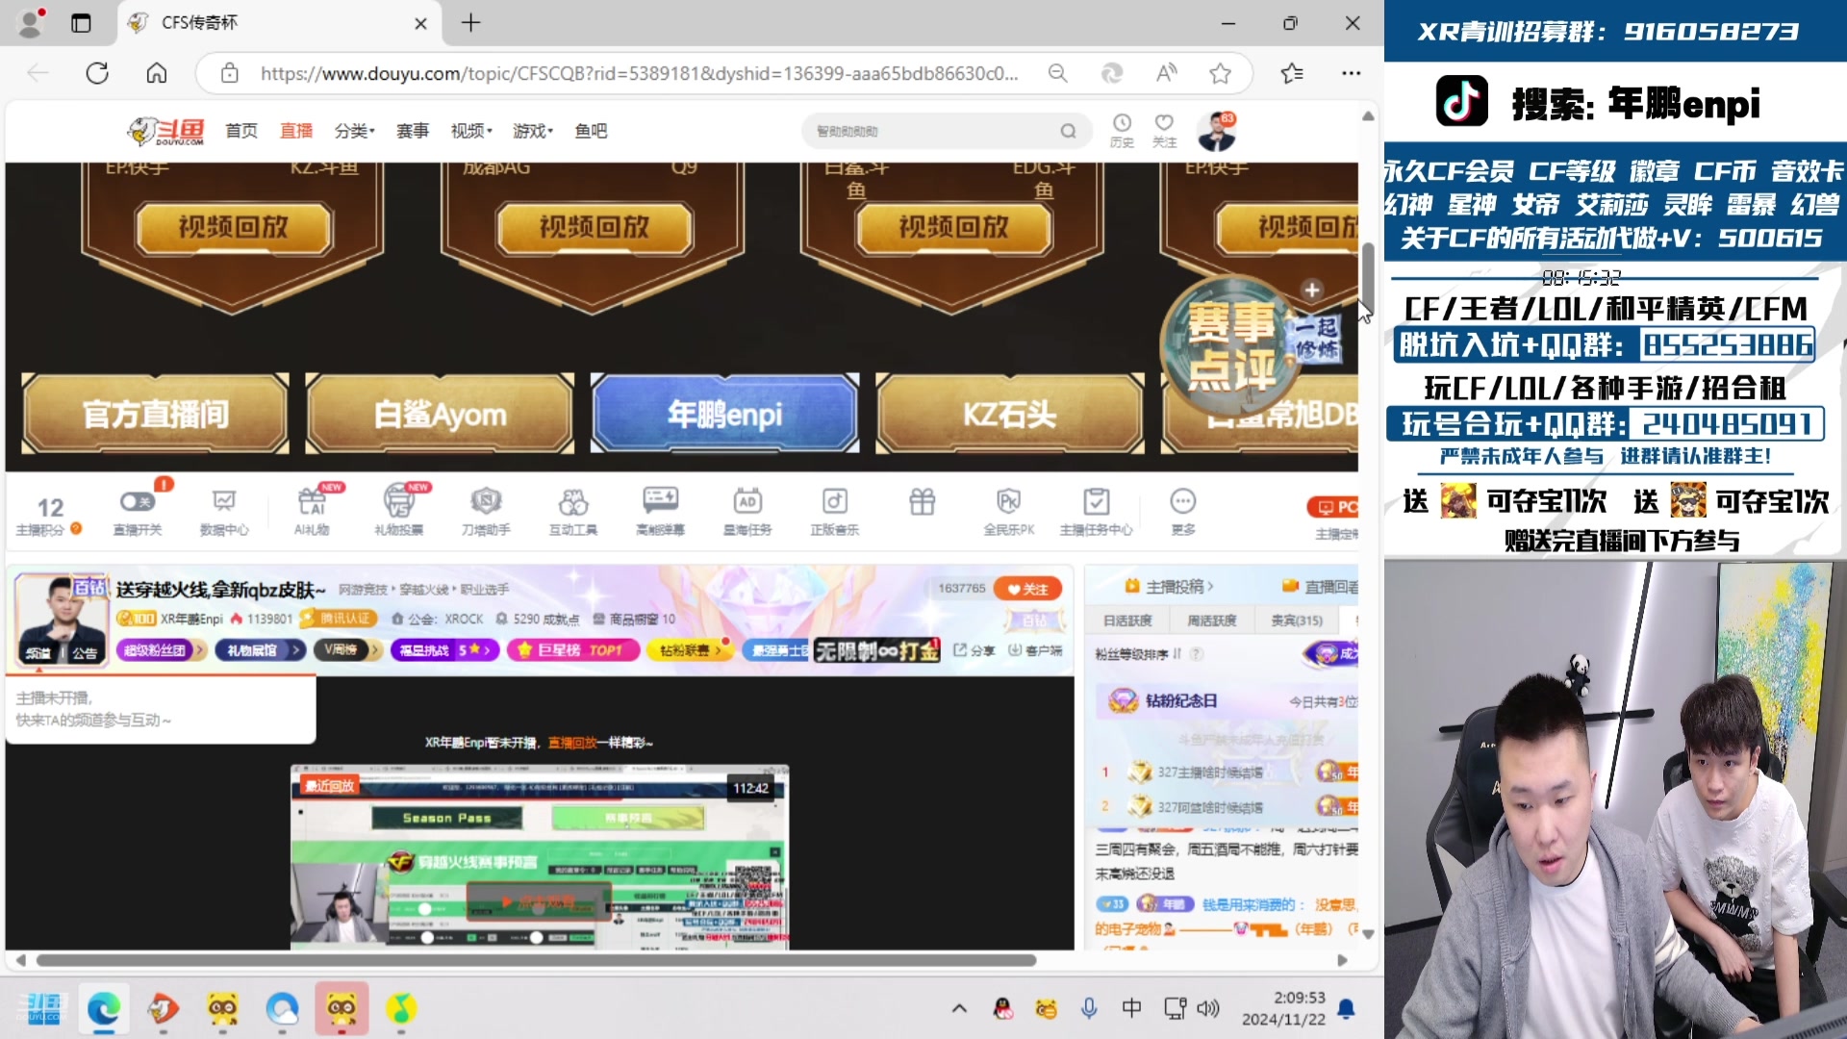This screenshot has width=1847, height=1039.
Task: Open the 更多 more tools icon
Action: click(x=1183, y=511)
